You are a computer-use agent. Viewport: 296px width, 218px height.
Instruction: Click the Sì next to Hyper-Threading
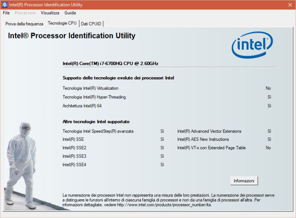[269, 97]
